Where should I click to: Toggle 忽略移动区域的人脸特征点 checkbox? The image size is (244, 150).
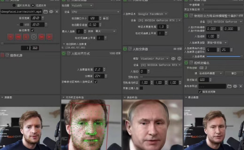click(95, 82)
